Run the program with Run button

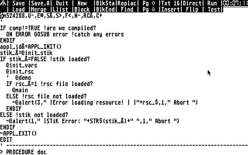[212, 3]
